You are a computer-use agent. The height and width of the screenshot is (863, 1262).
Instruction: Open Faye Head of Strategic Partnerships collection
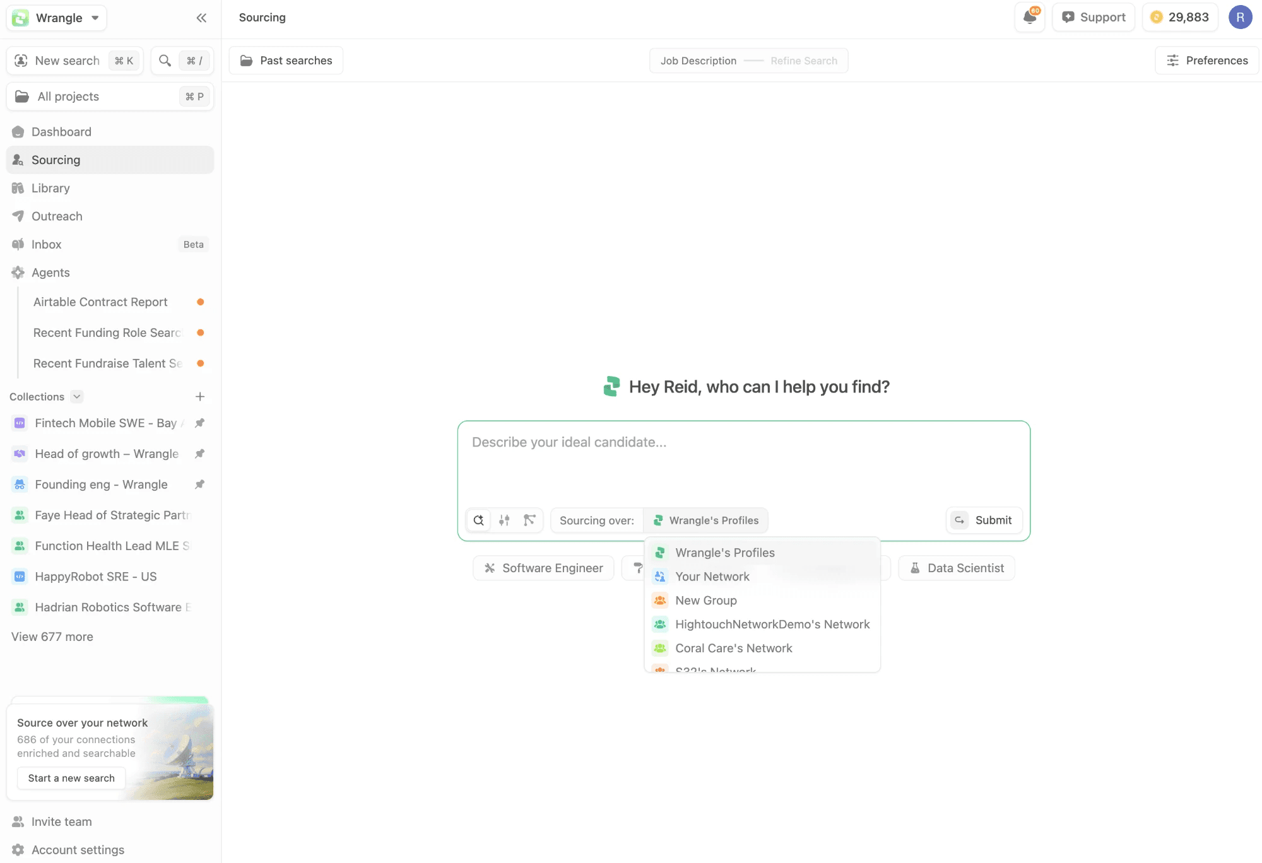tap(110, 515)
